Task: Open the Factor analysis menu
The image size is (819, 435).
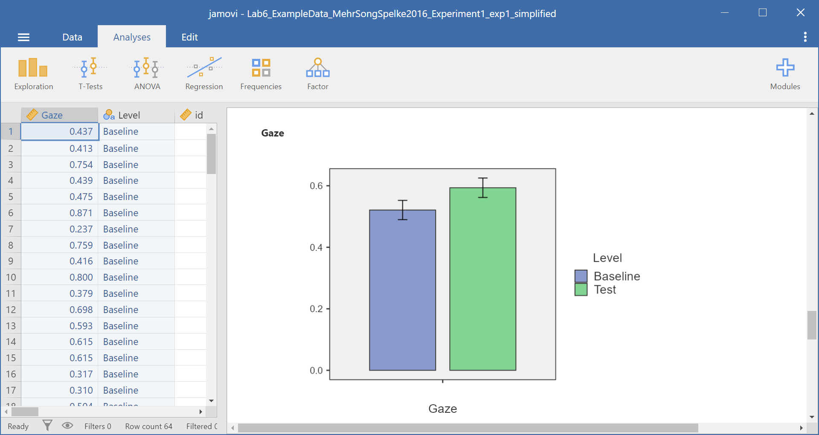Action: click(x=317, y=74)
